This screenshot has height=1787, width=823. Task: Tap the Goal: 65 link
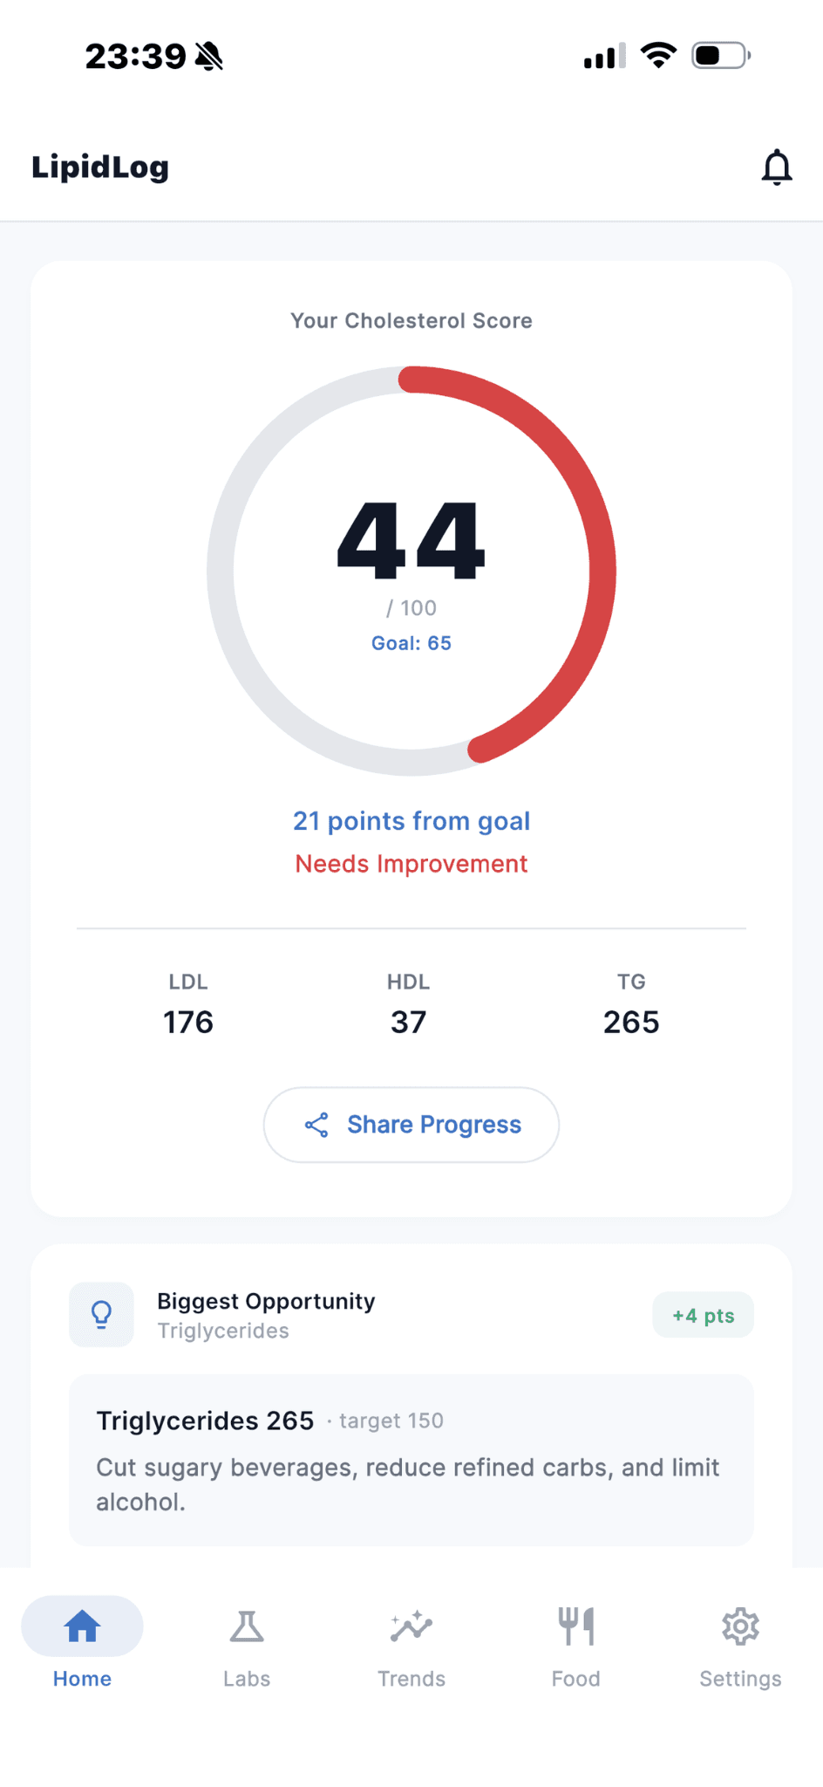(x=411, y=643)
